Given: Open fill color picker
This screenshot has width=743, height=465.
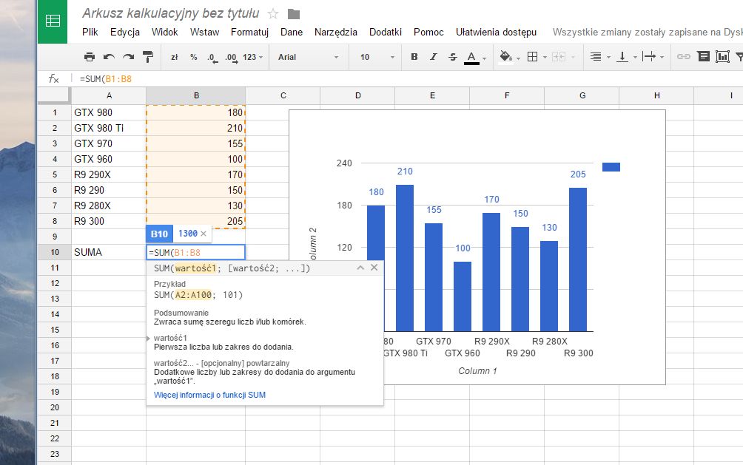Looking at the screenshot, I should [505, 57].
